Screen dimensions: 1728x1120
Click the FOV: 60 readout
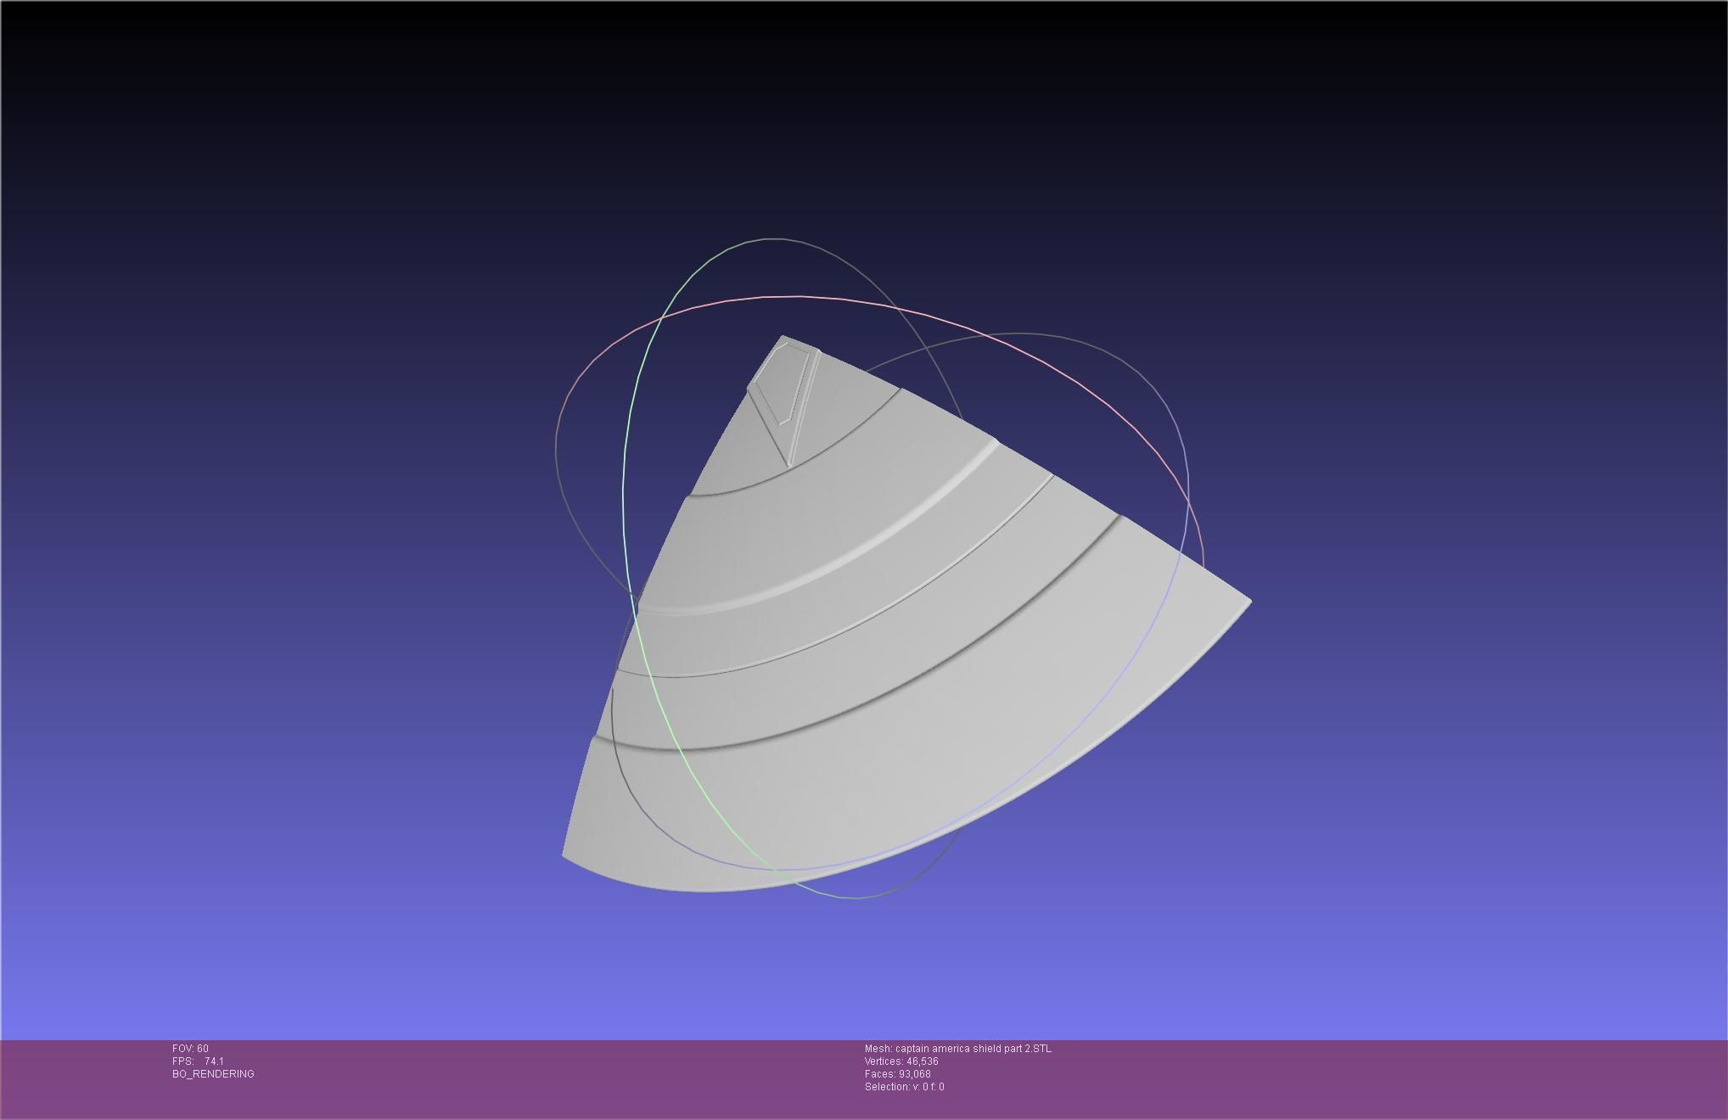pyautogui.click(x=190, y=1049)
